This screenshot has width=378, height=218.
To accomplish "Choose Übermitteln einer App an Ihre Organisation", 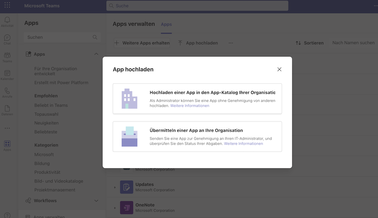I will click(x=197, y=136).
